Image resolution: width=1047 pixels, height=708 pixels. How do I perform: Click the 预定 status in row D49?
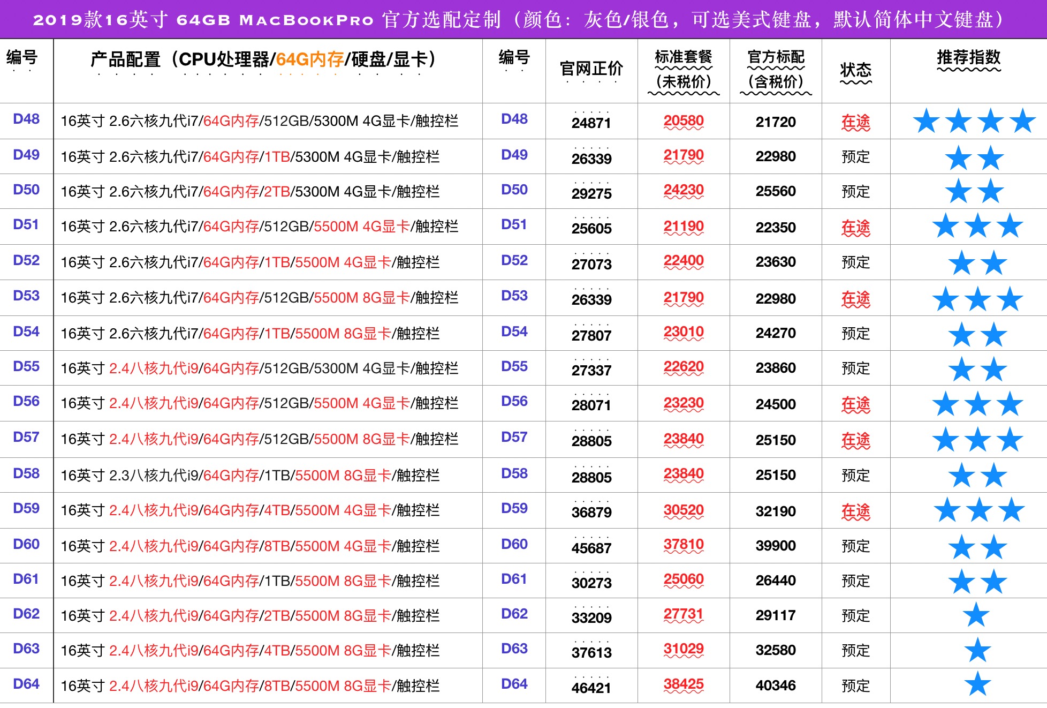(x=856, y=157)
